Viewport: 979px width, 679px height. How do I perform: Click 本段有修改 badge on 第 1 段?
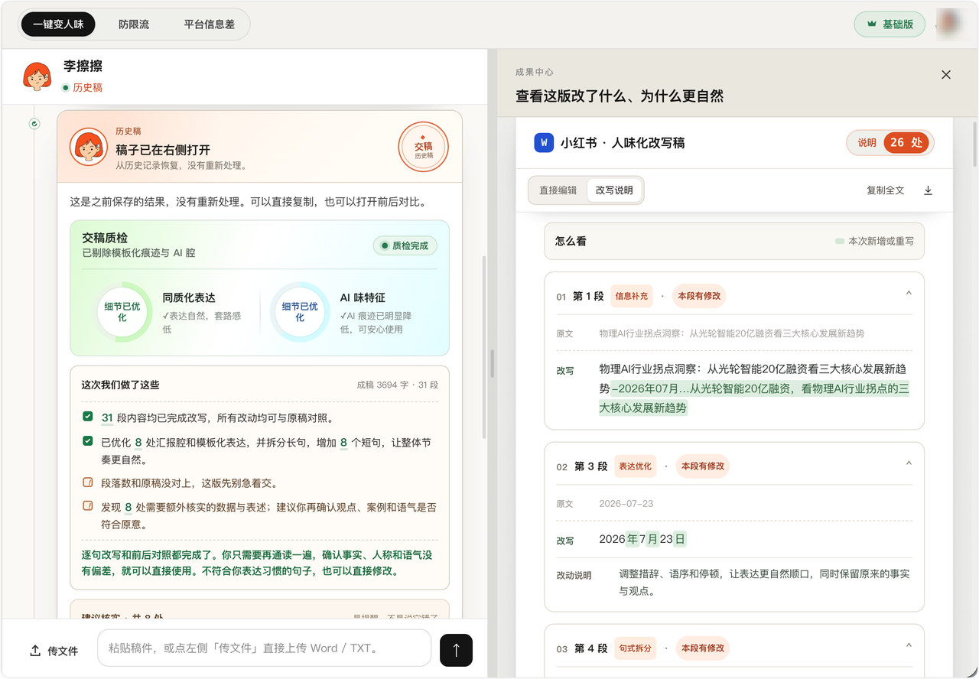[699, 296]
